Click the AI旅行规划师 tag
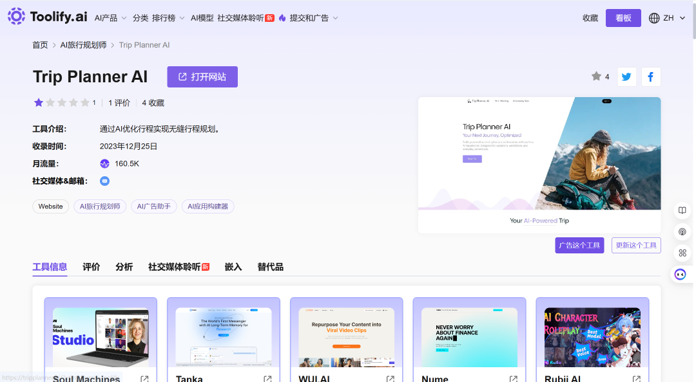 point(100,206)
